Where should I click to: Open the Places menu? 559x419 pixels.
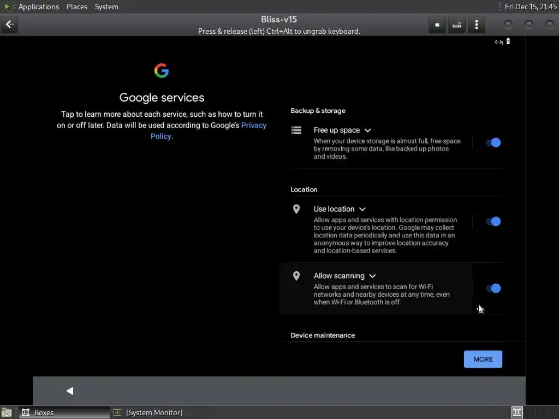77,7
